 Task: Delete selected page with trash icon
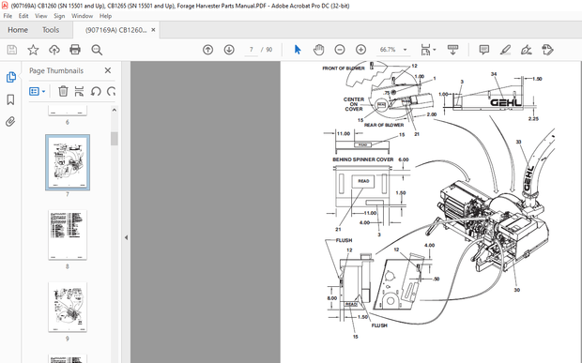[63, 91]
